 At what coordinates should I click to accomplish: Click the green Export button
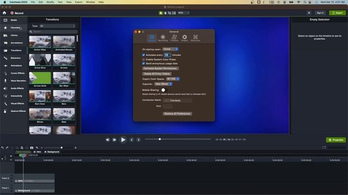pos(337,13)
